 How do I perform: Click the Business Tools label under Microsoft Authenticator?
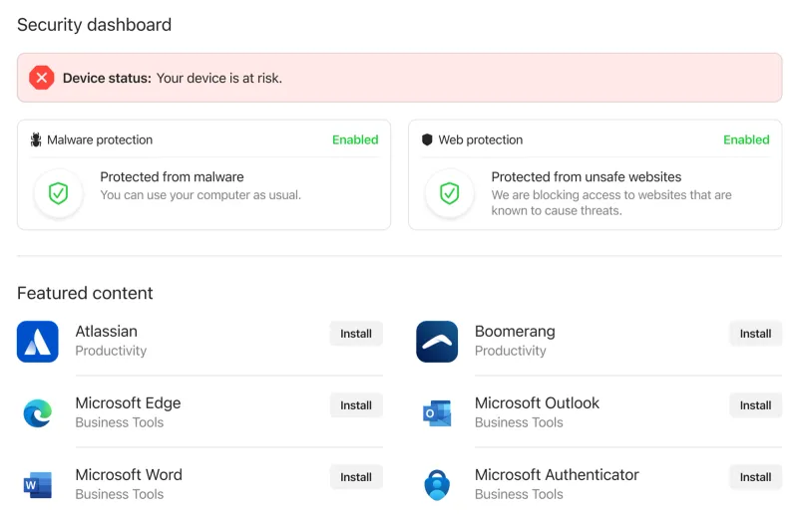coord(519,494)
